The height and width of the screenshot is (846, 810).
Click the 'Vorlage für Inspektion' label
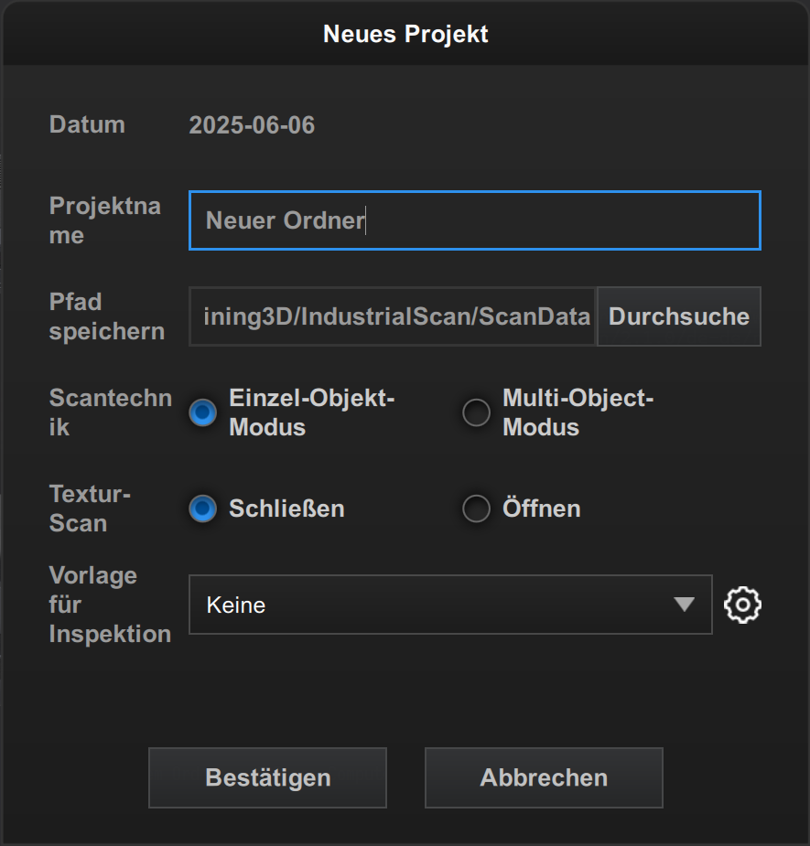[x=109, y=605]
